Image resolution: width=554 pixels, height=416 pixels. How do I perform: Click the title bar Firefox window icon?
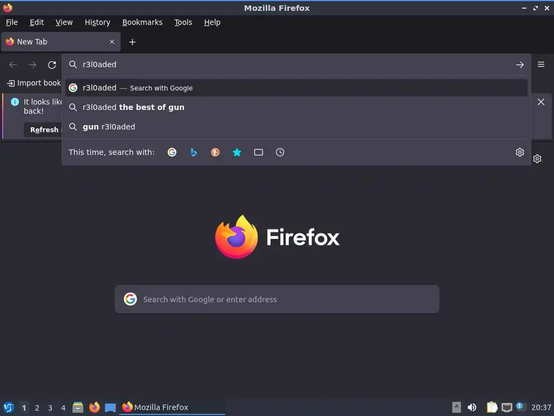click(8, 8)
